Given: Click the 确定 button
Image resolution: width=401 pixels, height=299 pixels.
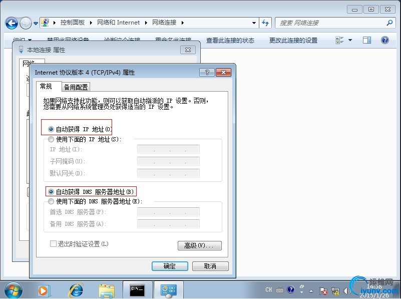Looking at the screenshot, I should point(170,266).
